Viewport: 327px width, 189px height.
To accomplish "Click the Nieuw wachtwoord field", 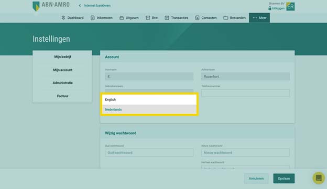I will 245,152.
